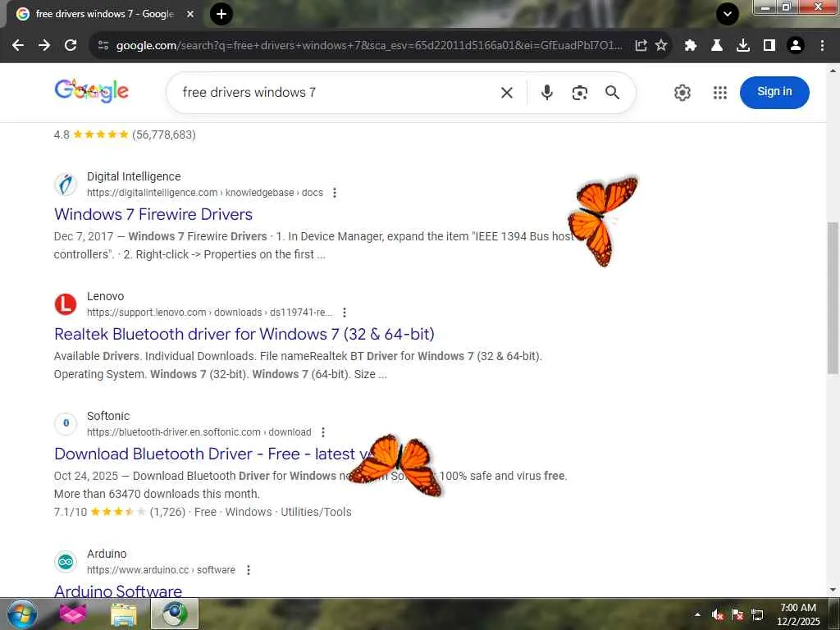
Task: Click the Google logo doodle
Action: click(x=92, y=91)
